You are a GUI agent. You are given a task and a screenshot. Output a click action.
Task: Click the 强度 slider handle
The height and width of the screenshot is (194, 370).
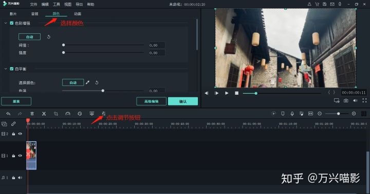coord(64,52)
